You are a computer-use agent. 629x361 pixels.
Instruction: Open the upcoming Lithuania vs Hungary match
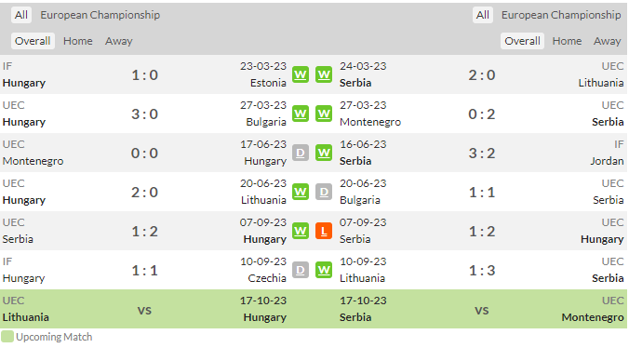coord(144,309)
